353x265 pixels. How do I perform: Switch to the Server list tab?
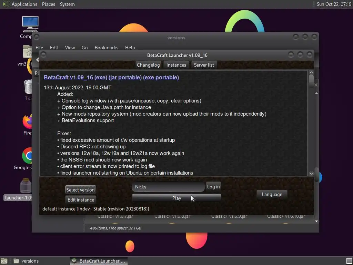coord(204,65)
